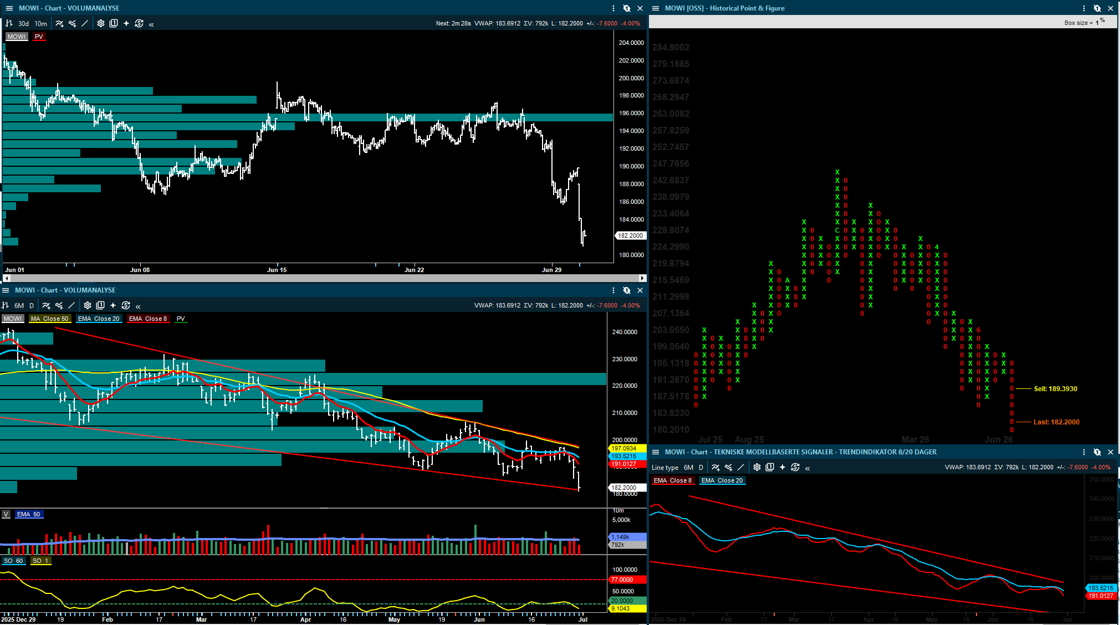Select trendline tool in 6M daily chart toolbar
The image size is (1120, 625).
point(71,305)
